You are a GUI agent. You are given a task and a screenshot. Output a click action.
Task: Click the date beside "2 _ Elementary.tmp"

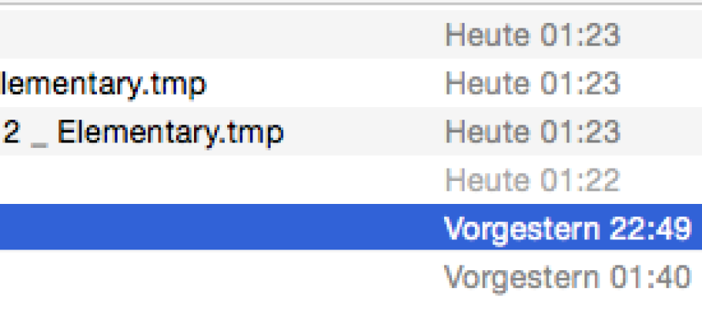pyautogui.click(x=532, y=131)
